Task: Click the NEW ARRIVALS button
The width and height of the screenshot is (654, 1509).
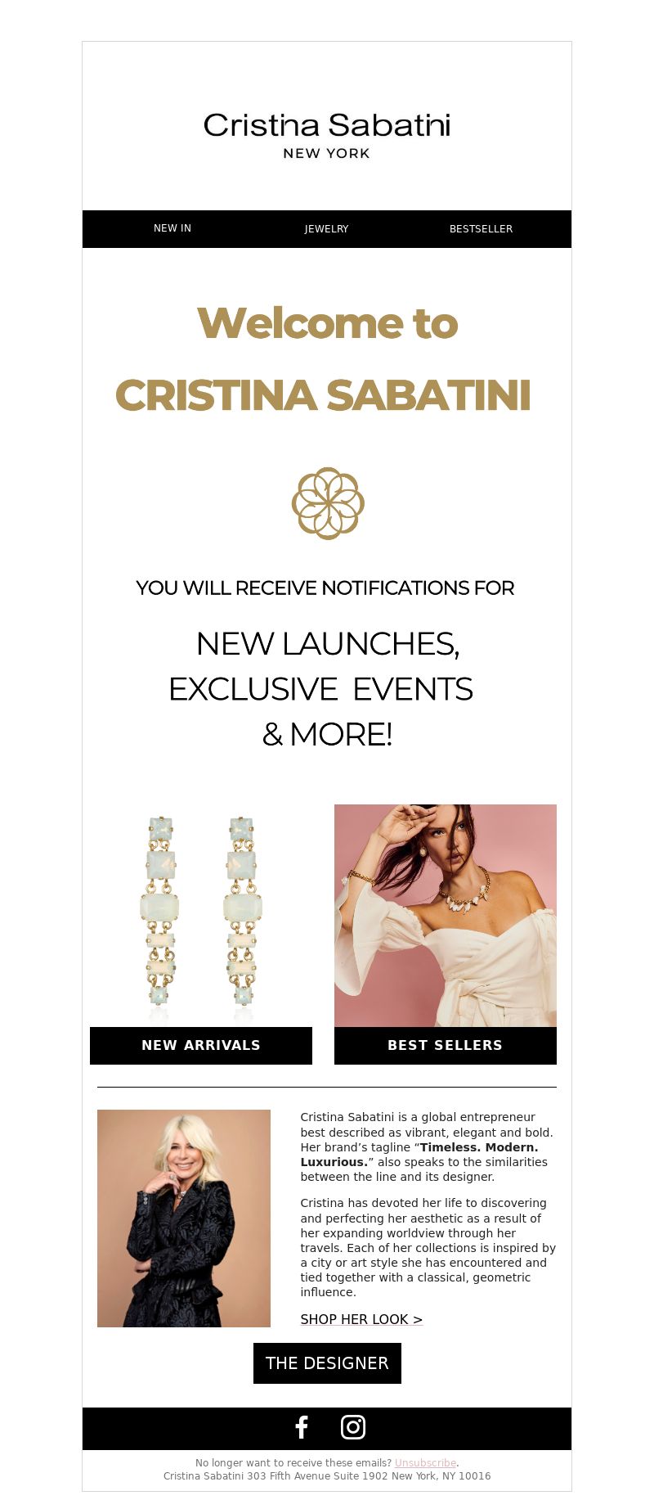Action: (x=201, y=1046)
